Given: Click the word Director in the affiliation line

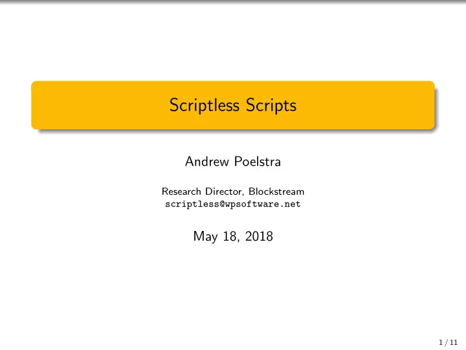Looking at the screenshot, I should (x=225, y=191).
